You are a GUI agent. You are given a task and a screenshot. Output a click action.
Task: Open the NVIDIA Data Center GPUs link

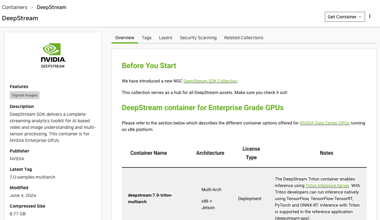click(325, 123)
